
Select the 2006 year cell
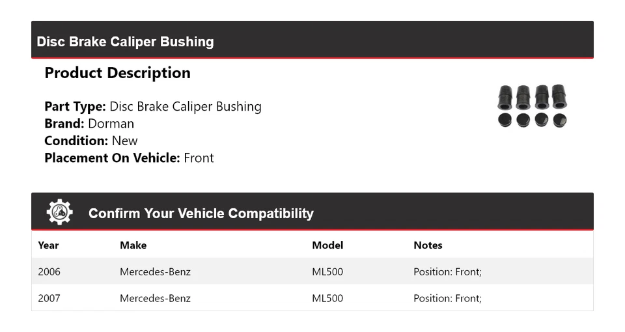49,271
